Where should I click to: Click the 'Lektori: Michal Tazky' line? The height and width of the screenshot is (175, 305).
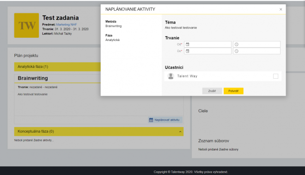pos(57,34)
